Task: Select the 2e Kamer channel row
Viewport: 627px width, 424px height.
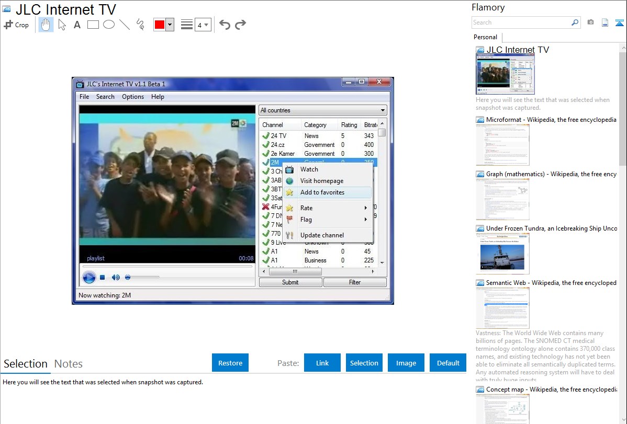Action: [319, 154]
